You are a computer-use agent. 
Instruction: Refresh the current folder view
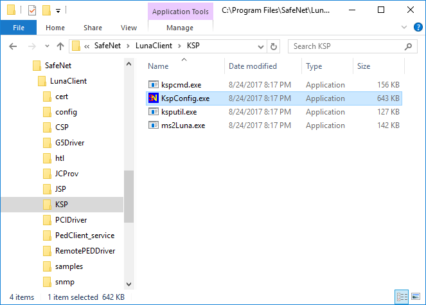[274, 46]
